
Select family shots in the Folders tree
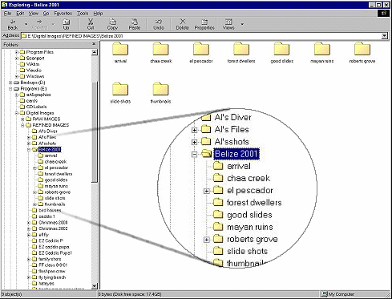[50, 259]
